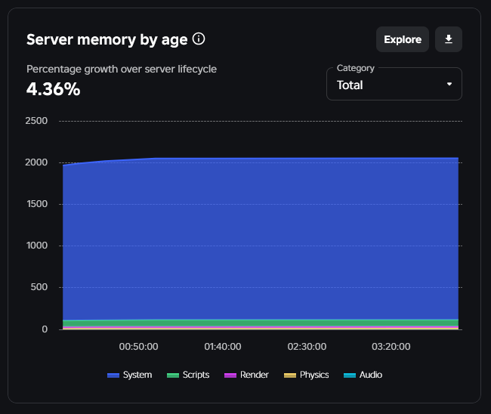Open the Explore view
This screenshot has height=414, width=491.
(x=403, y=39)
